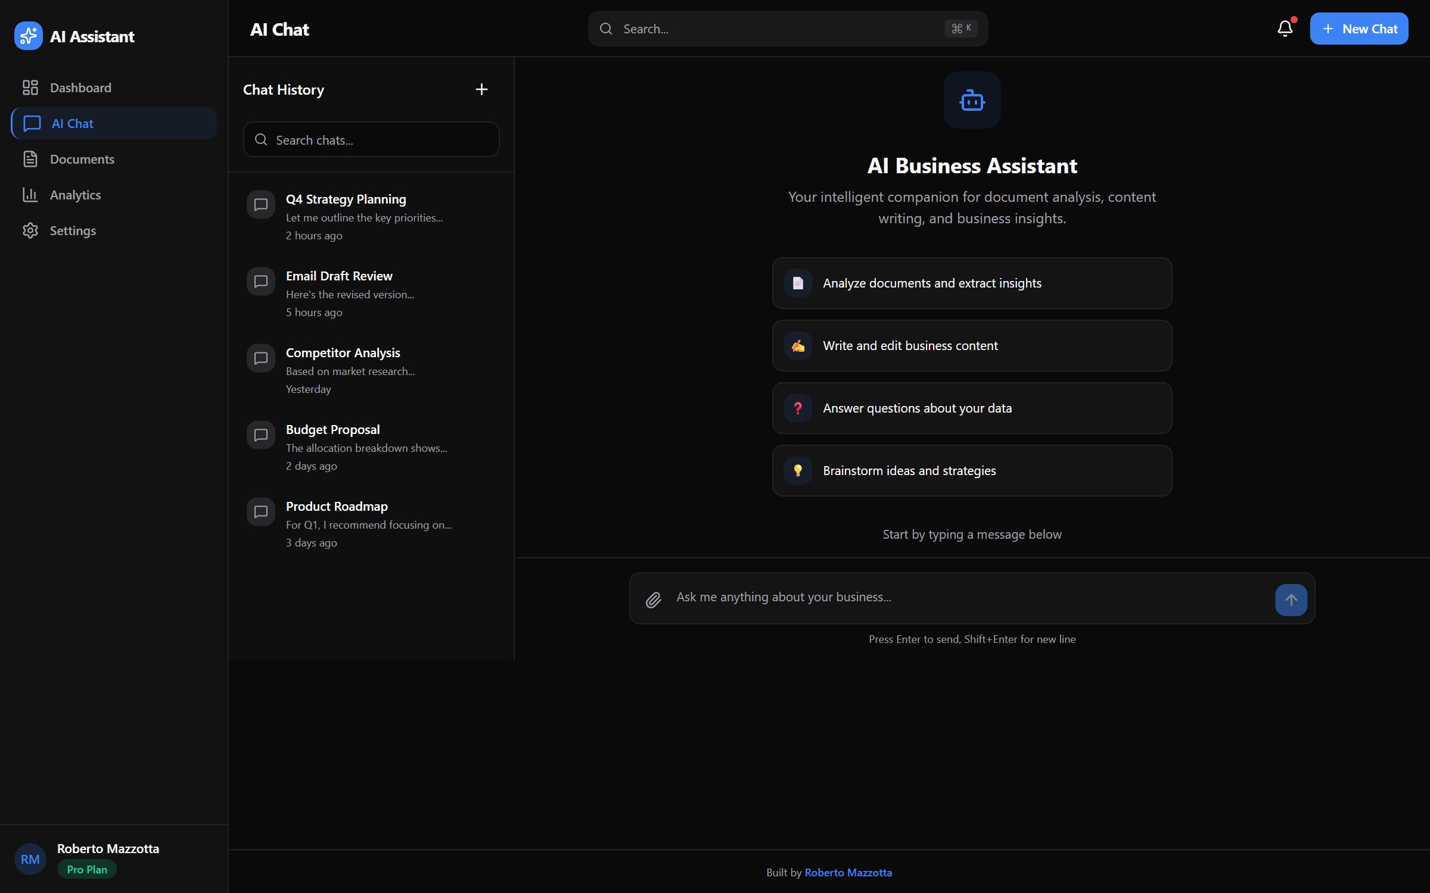Image resolution: width=1430 pixels, height=893 pixels.
Task: Click 'Here's the revised version...' preview
Action: point(350,294)
